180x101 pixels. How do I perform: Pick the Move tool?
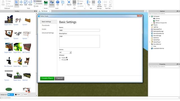tap(21, 3)
